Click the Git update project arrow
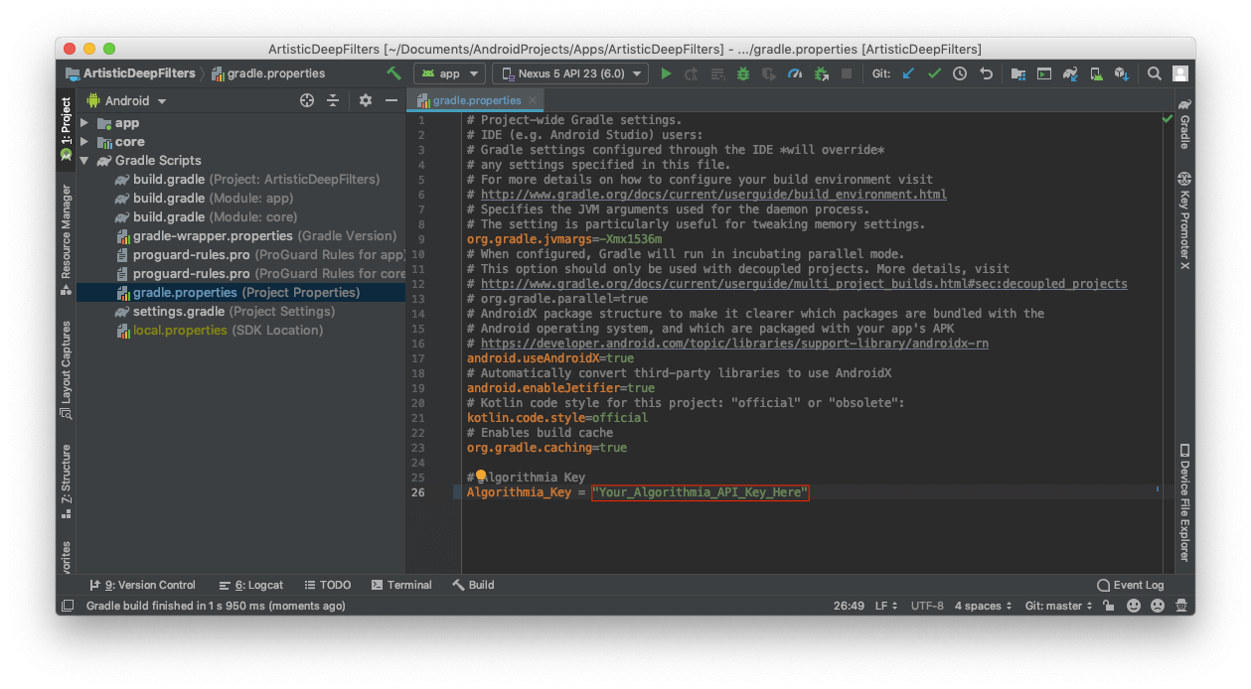Viewport: 1251px width, 689px height. click(x=908, y=73)
